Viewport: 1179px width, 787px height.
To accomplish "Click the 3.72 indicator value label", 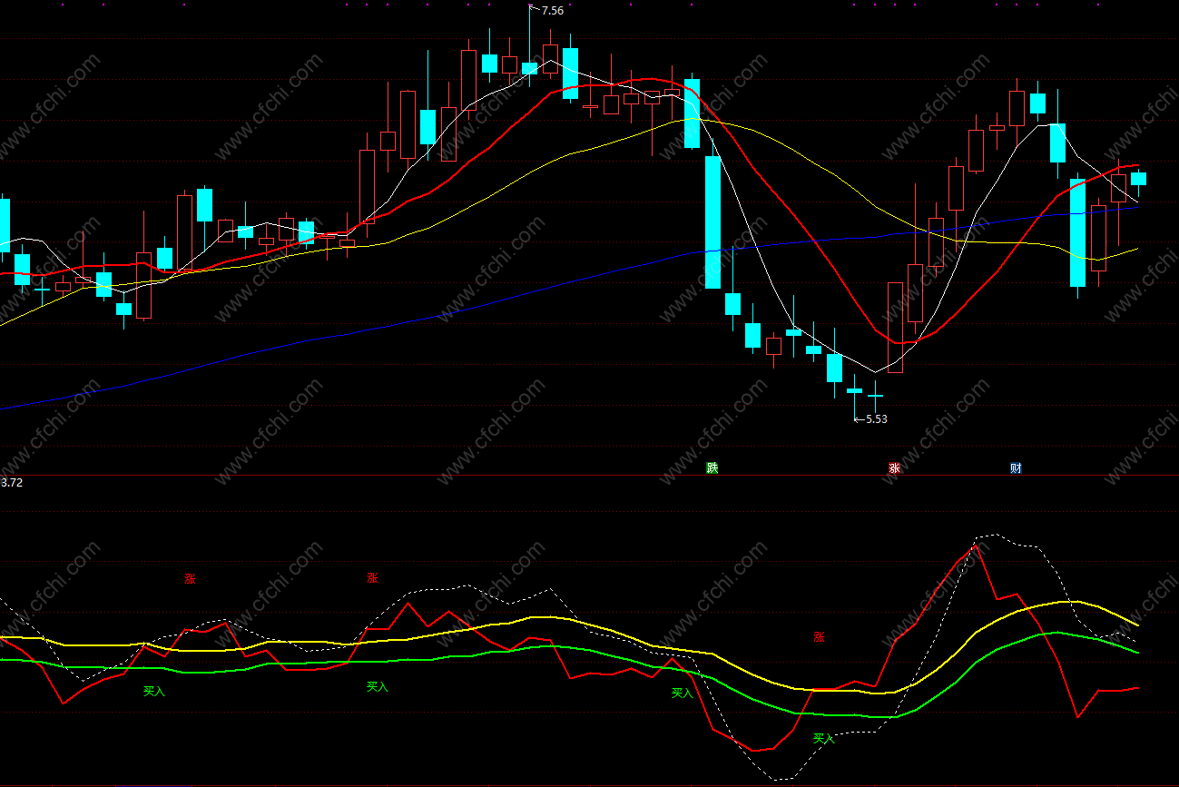I will pos(12,483).
